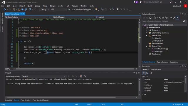Toggle Preview Selected Items in Solution Explorer
Image resolution: width=188 pixels, height=106 pixels.
click(177, 18)
